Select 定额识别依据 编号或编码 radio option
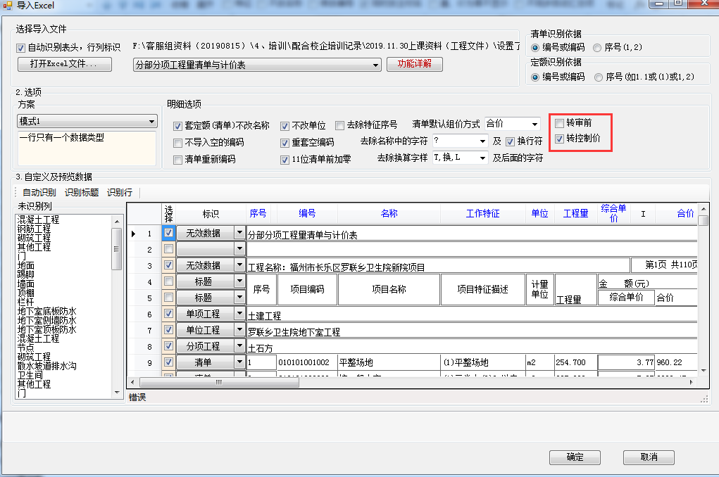719x477 pixels. [x=534, y=77]
